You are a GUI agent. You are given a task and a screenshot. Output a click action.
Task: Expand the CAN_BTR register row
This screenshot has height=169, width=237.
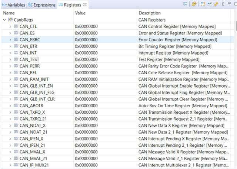(10, 46)
